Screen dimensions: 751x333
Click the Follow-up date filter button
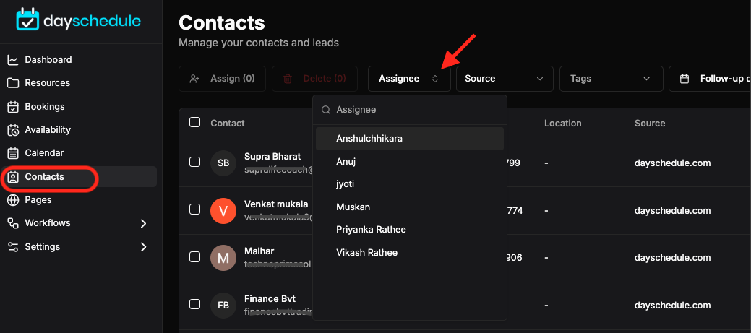tap(710, 79)
